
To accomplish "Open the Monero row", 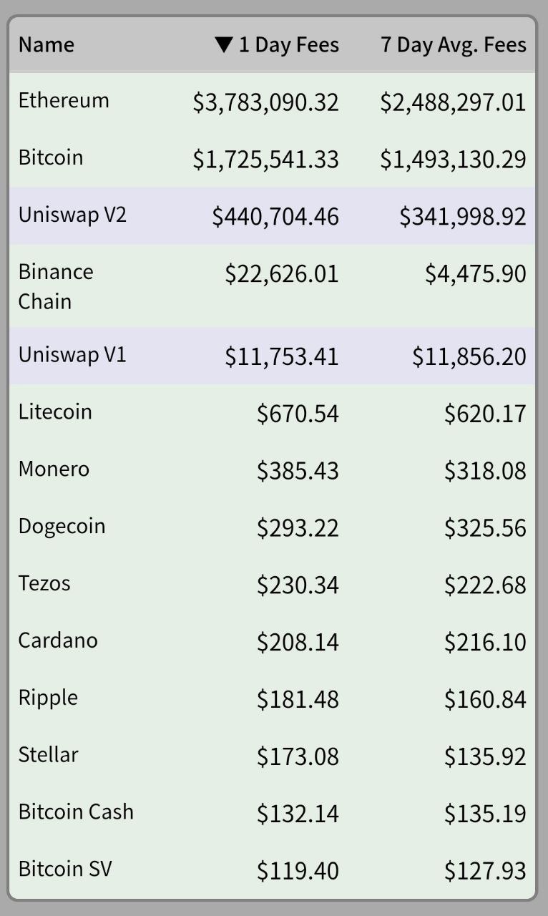I will pyautogui.click(x=54, y=469).
